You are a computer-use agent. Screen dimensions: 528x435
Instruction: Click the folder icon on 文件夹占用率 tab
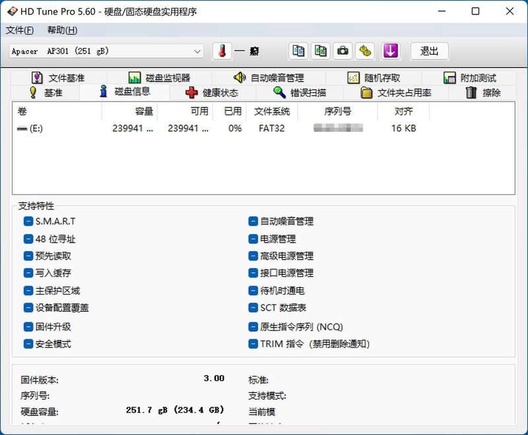(366, 92)
